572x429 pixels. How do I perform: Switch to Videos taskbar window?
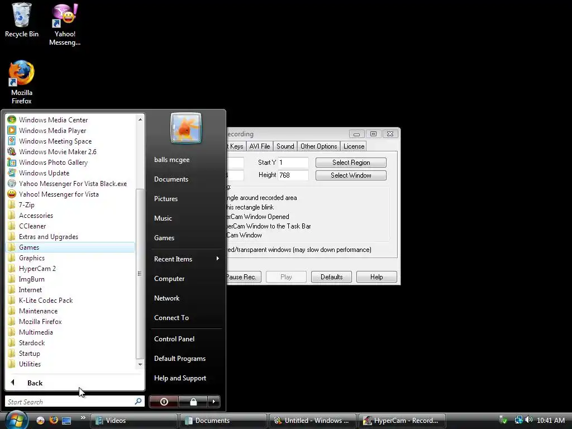[134, 420]
